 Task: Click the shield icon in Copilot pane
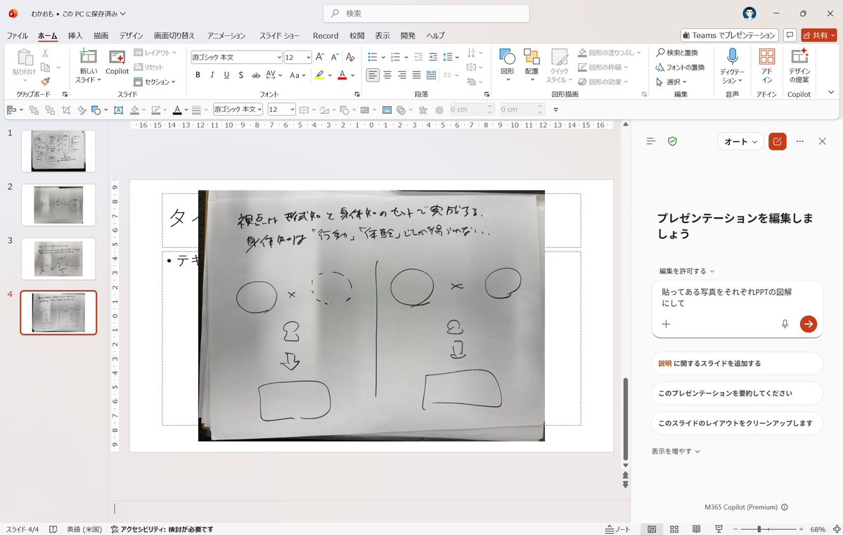coord(673,141)
